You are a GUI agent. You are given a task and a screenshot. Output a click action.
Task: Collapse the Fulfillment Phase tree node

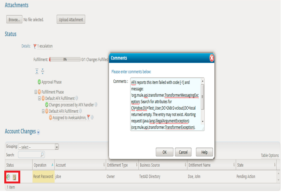coord(35,92)
